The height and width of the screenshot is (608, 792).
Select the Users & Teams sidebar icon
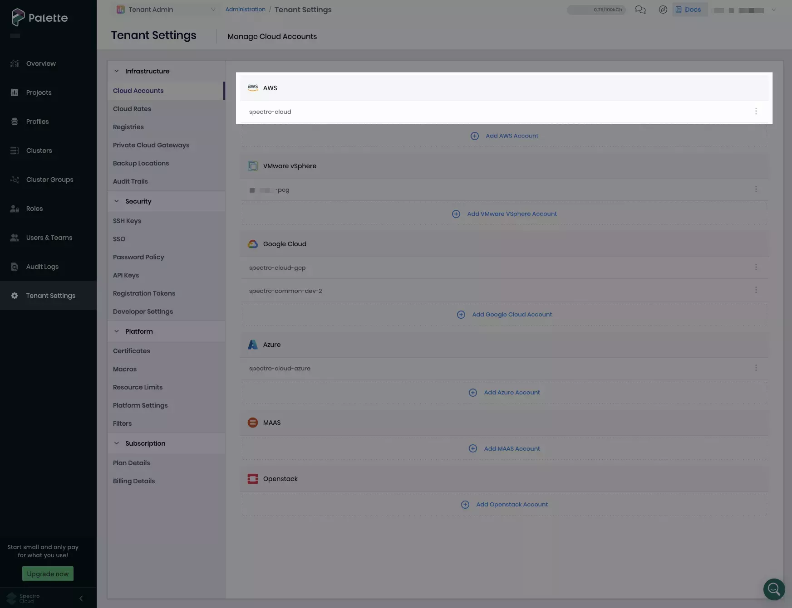15,238
